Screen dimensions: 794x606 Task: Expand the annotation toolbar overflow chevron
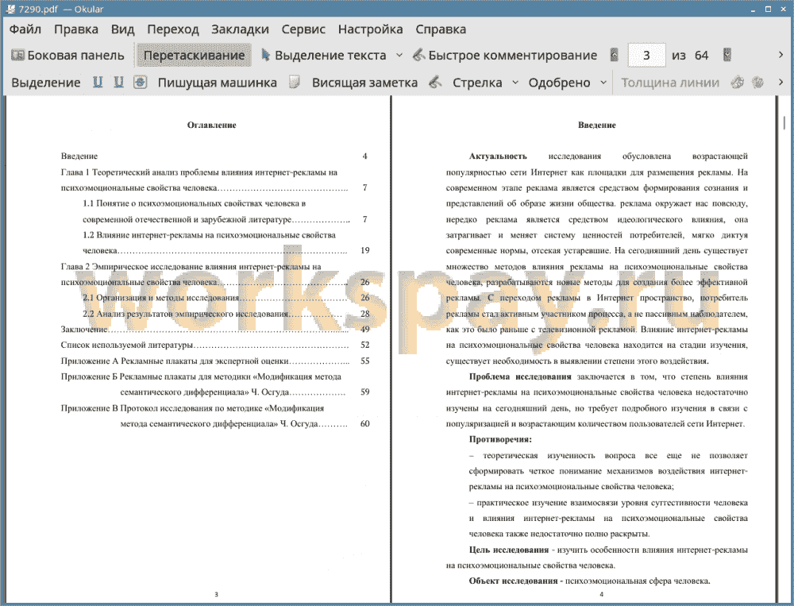781,83
